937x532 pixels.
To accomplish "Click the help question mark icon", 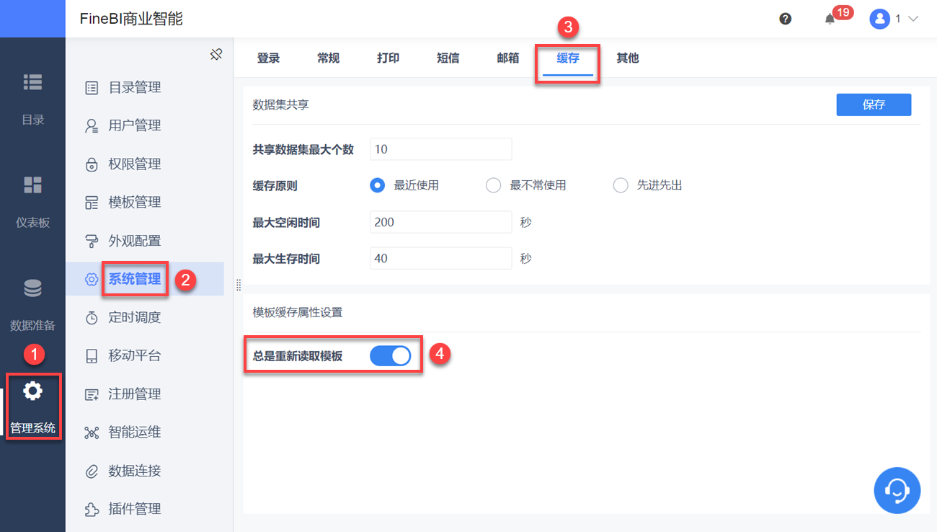I will click(x=786, y=19).
